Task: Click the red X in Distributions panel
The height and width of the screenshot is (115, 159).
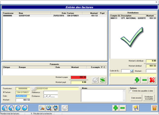Action: 152,80
